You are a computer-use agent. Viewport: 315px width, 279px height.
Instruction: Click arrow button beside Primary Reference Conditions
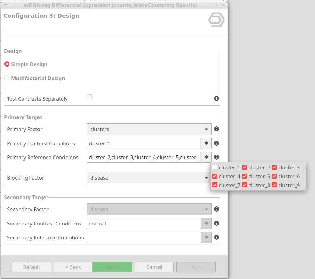pos(206,157)
